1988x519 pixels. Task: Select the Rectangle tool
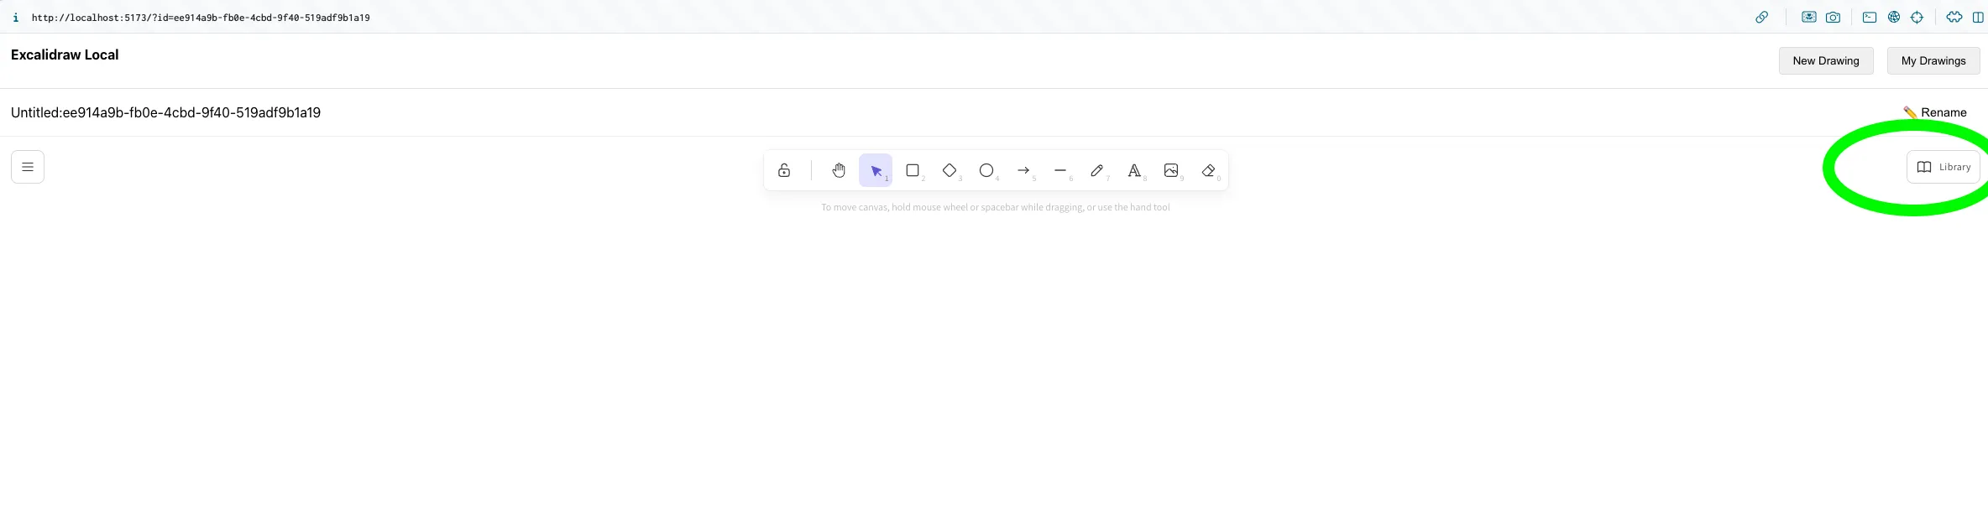[913, 170]
